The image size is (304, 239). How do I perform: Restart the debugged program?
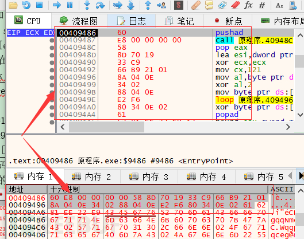click(26, 5)
